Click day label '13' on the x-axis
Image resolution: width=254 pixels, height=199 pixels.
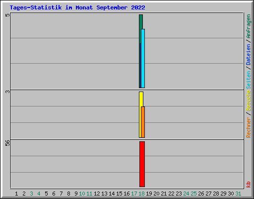[104, 194]
